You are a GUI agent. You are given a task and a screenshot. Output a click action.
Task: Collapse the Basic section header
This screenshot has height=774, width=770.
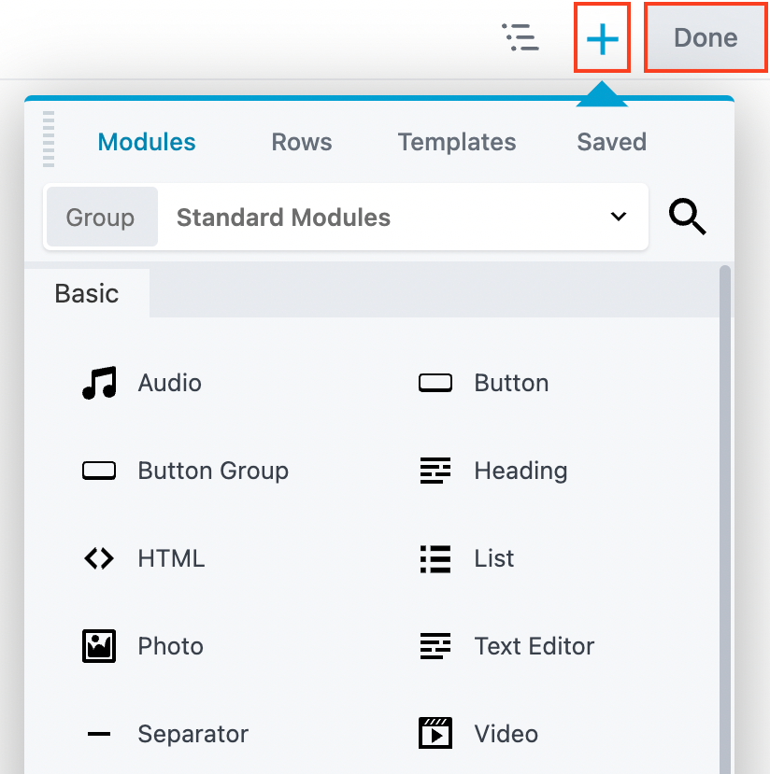tap(87, 293)
